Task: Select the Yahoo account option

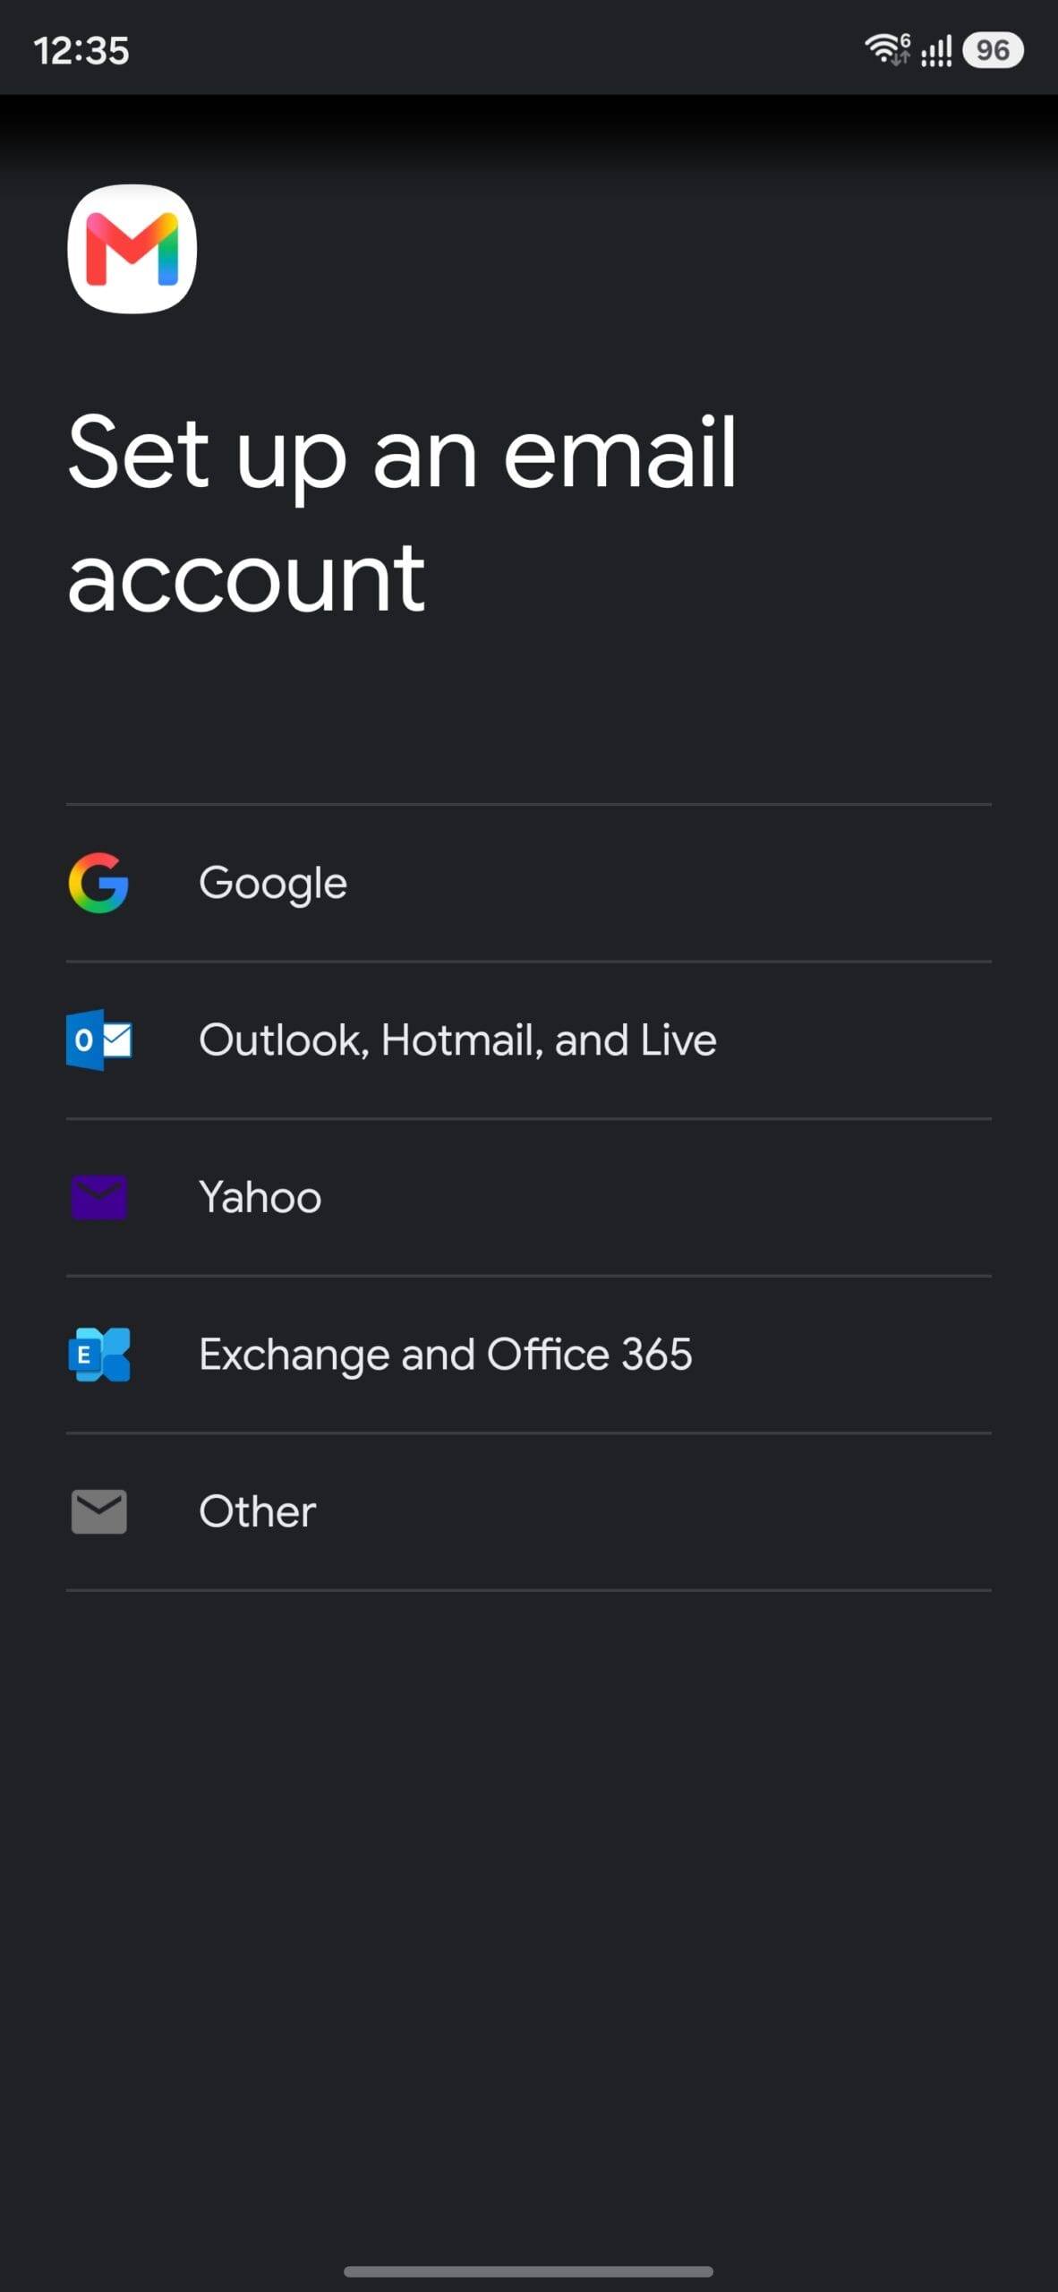Action: tap(529, 1198)
